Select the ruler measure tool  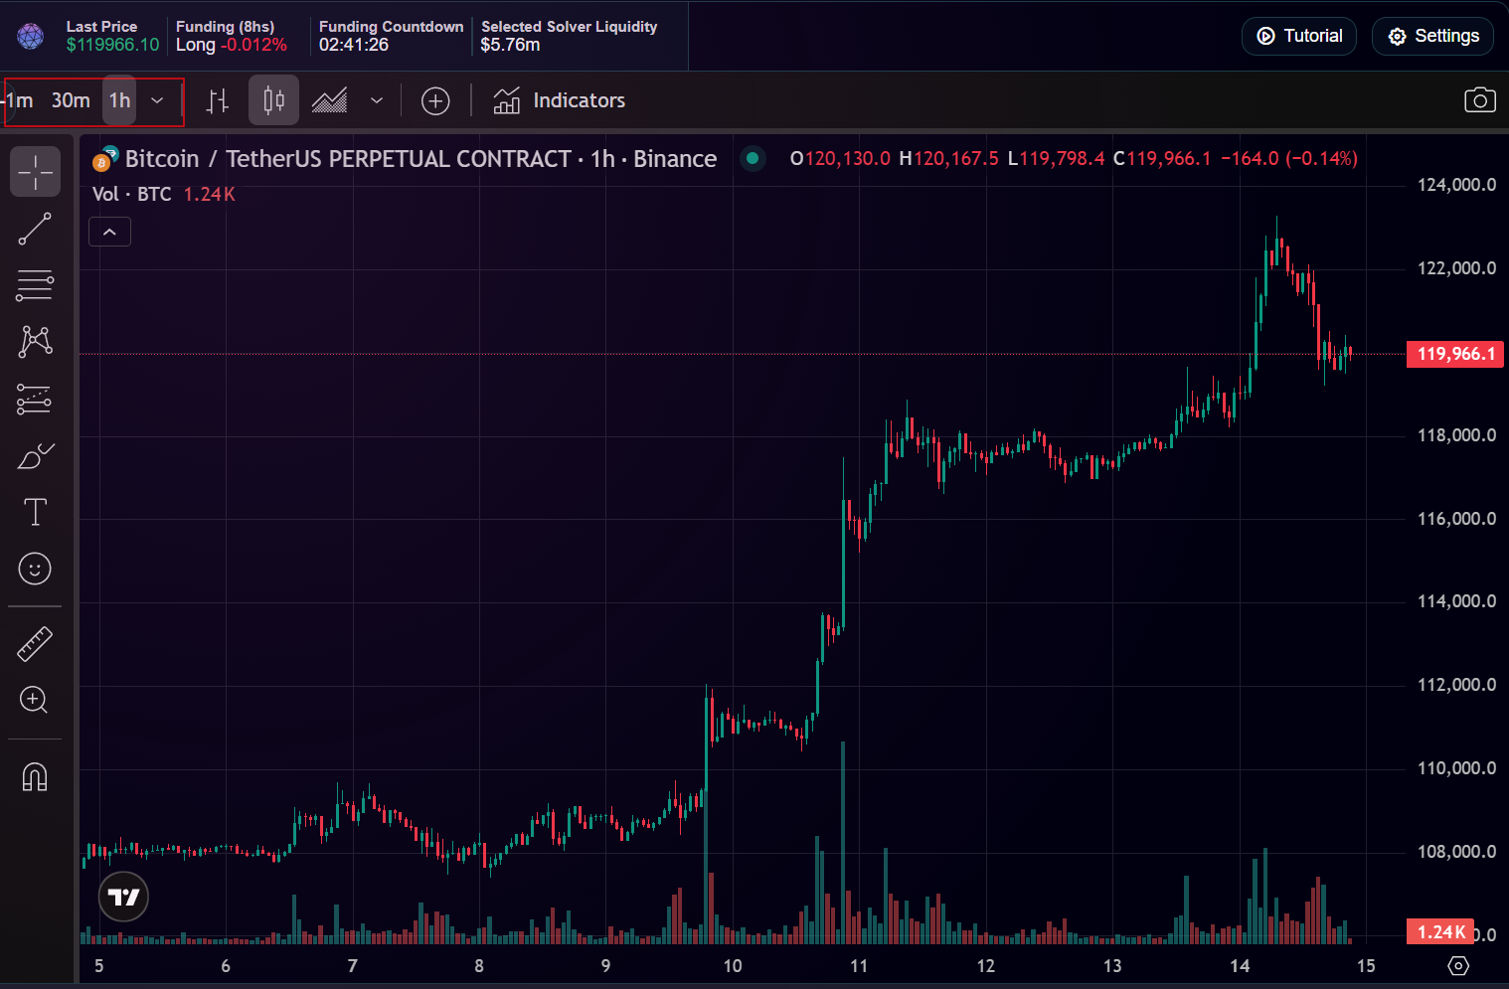click(35, 644)
